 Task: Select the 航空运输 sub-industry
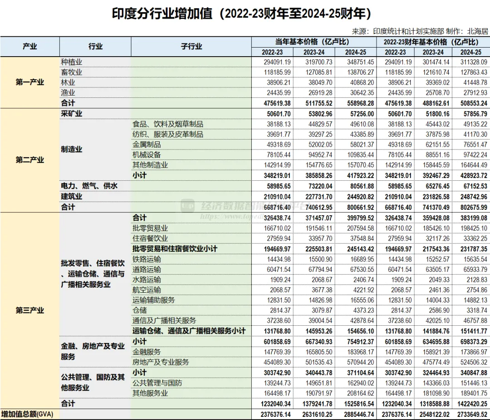click(x=147, y=290)
